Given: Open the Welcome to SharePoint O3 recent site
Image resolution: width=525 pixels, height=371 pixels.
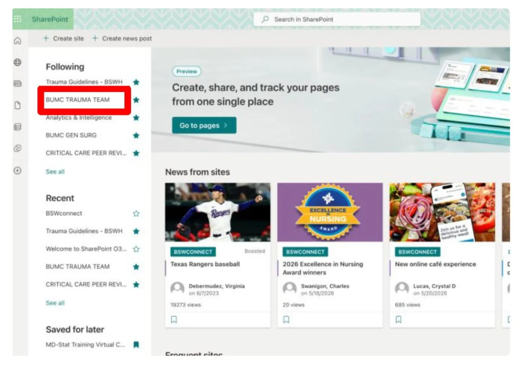Looking at the screenshot, I should (86, 249).
